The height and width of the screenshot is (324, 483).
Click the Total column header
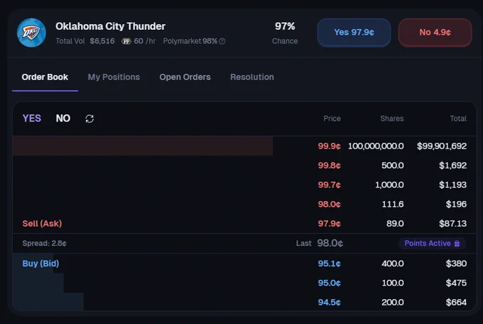pyautogui.click(x=458, y=119)
